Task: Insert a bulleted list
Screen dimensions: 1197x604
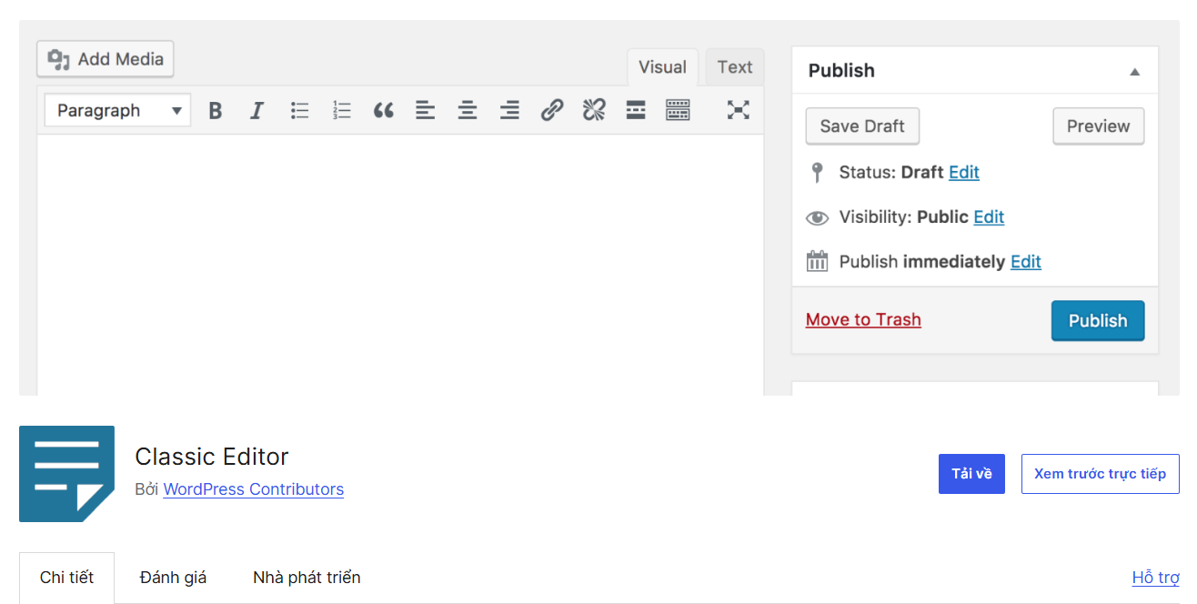Action: tap(299, 109)
